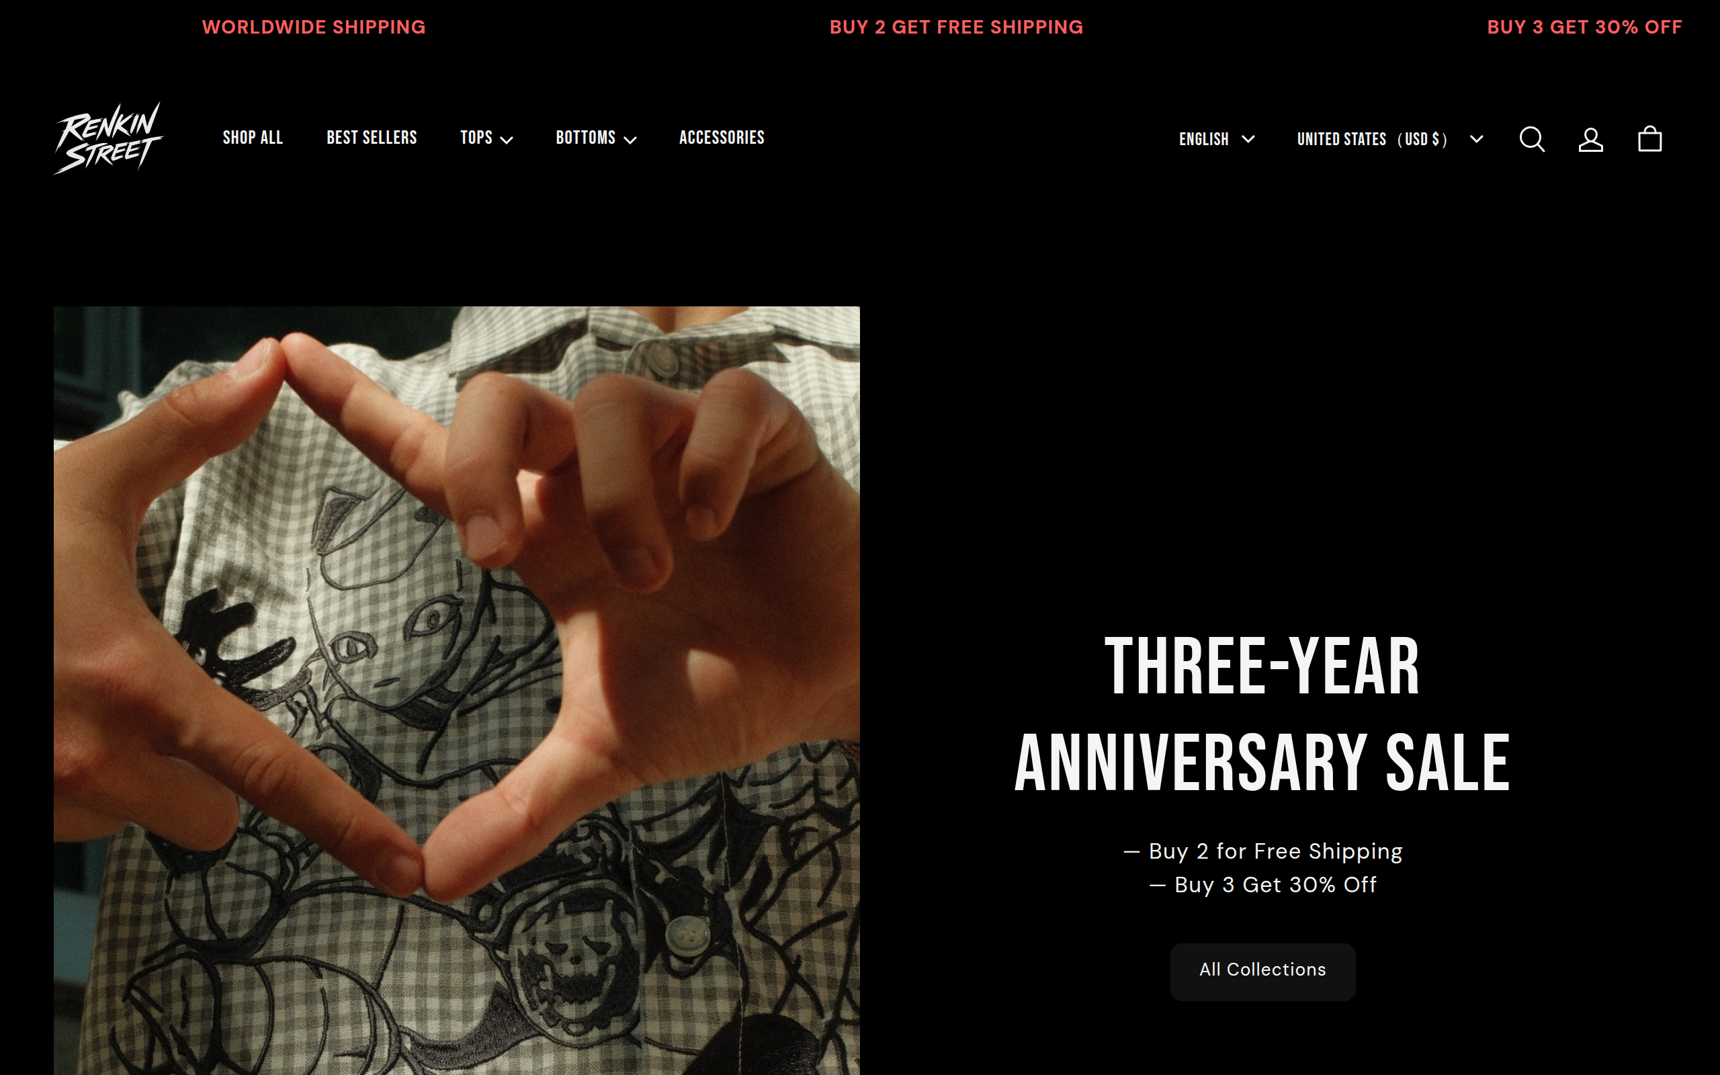Open the shopping bag cart icon
The width and height of the screenshot is (1720, 1075).
[x=1649, y=138]
